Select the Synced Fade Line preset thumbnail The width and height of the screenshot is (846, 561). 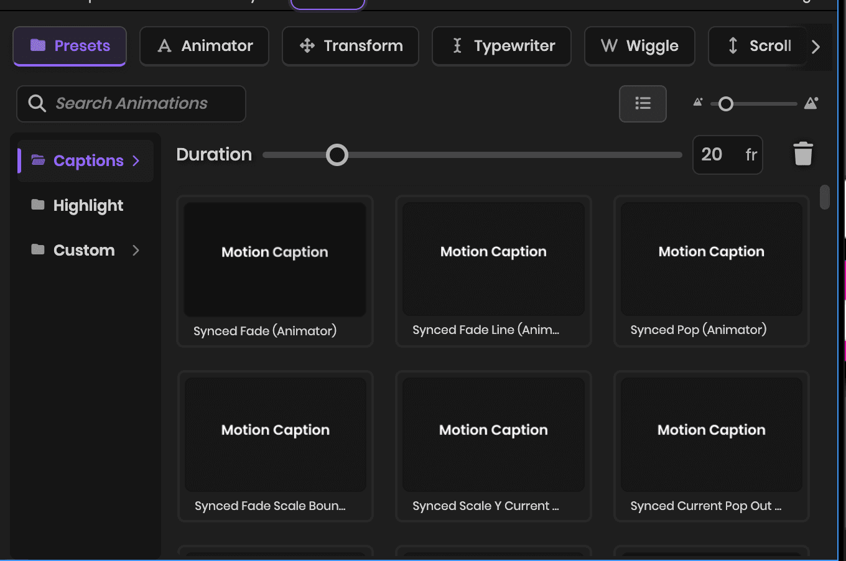coord(493,259)
